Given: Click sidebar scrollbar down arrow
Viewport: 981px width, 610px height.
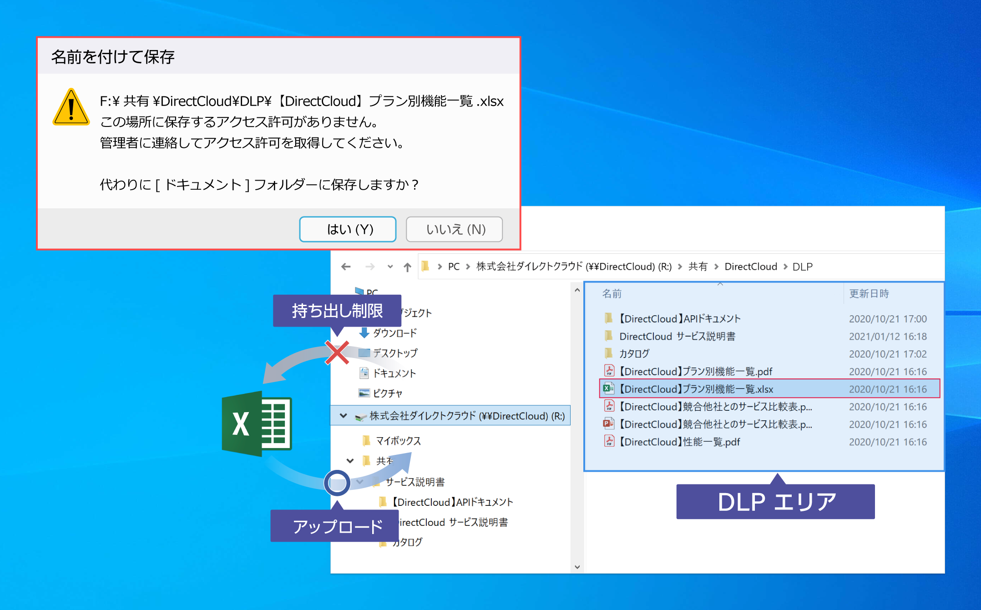Looking at the screenshot, I should click(x=577, y=567).
